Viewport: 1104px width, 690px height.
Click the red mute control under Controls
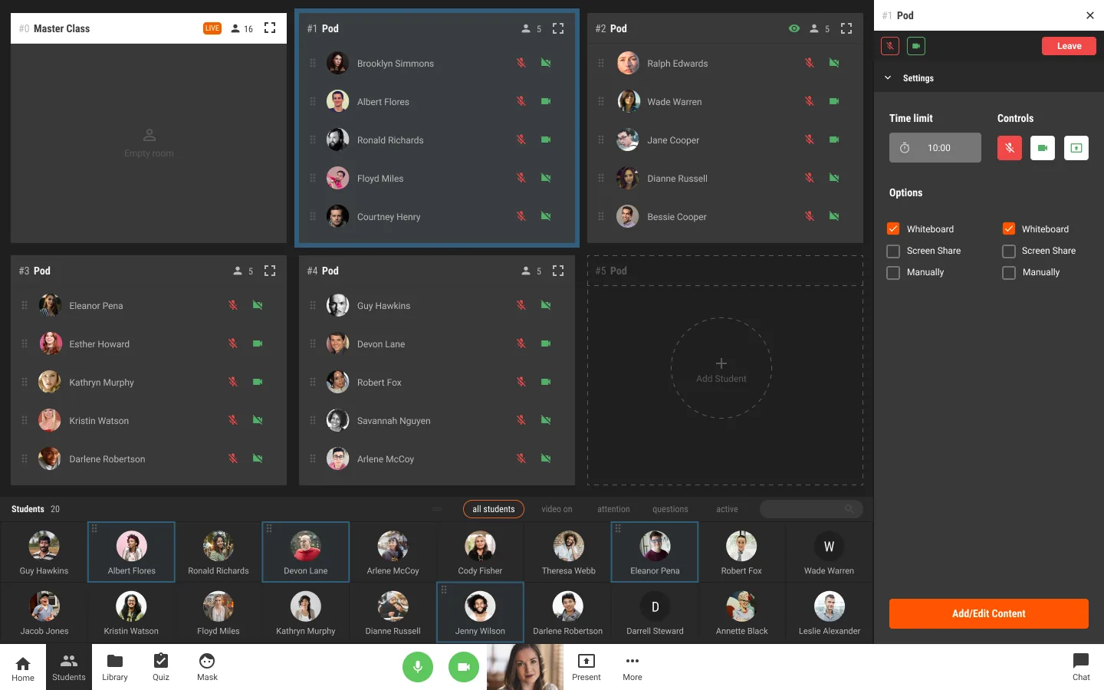pos(1010,148)
